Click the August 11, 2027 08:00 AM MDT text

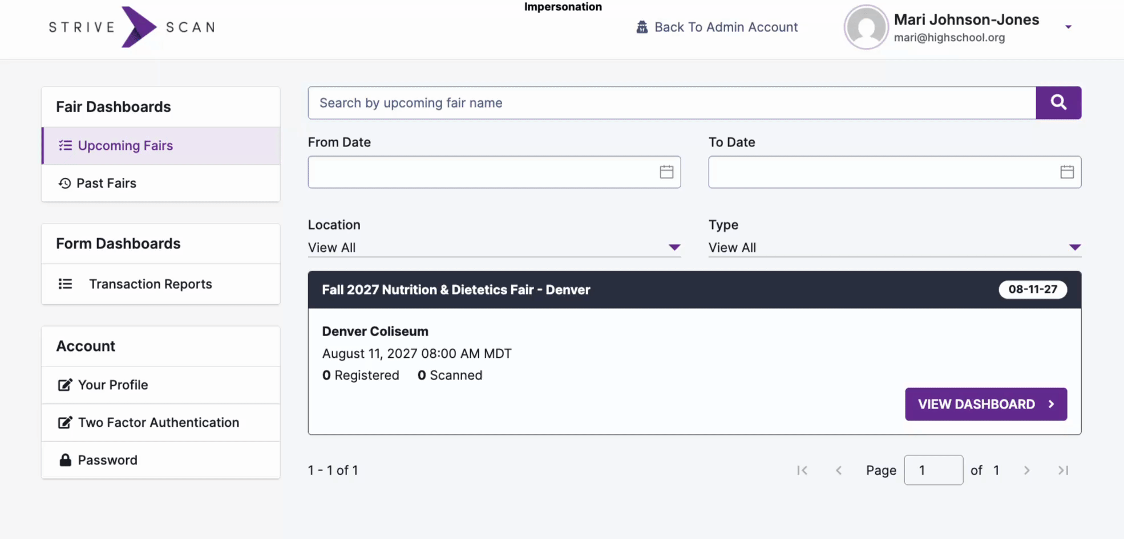(x=417, y=353)
